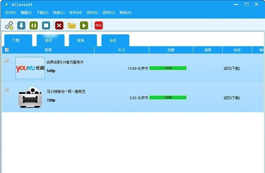Open the 转换(C) menu
Screen dimensions: 265x173
pos(59,13)
